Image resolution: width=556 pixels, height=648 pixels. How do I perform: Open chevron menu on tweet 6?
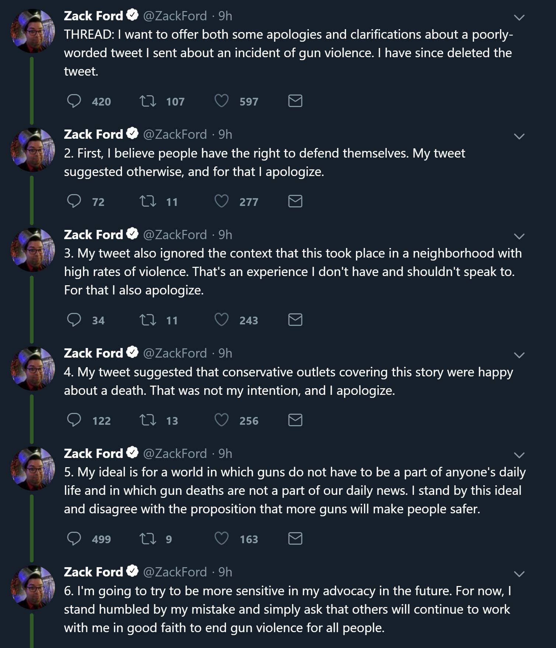519,573
